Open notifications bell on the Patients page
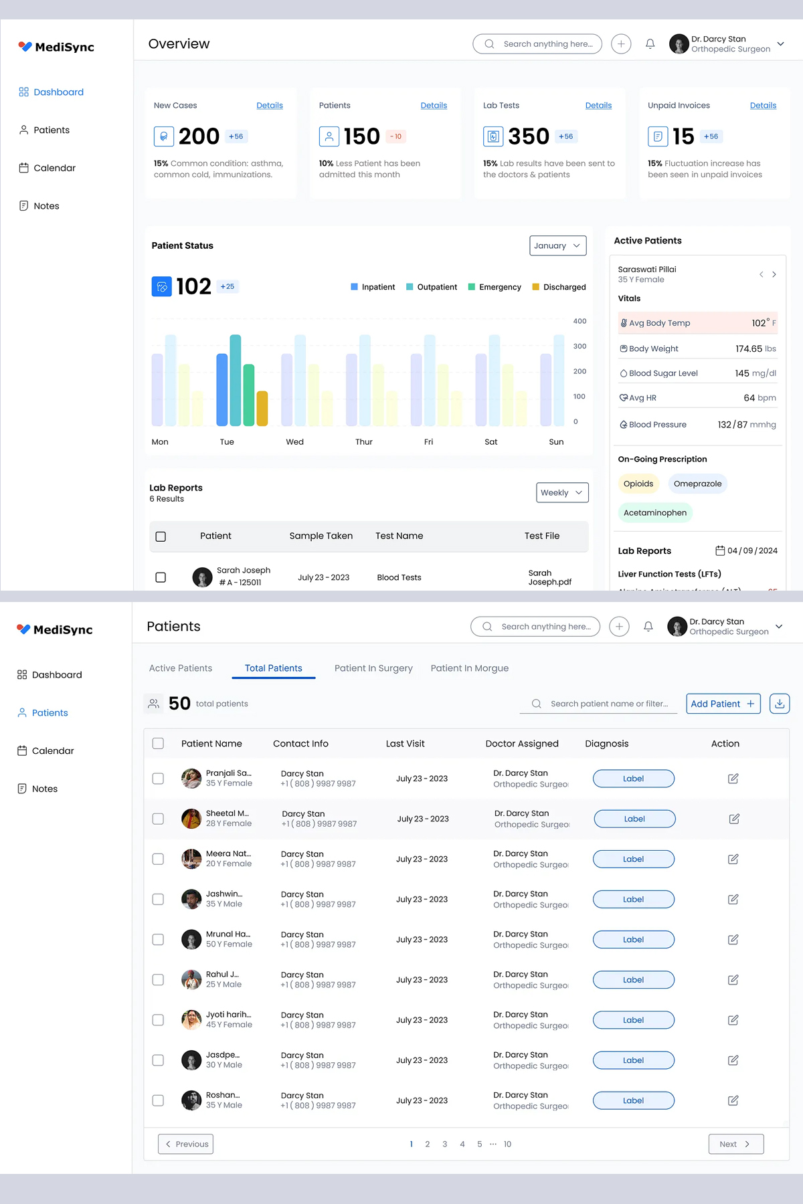 pyautogui.click(x=648, y=627)
